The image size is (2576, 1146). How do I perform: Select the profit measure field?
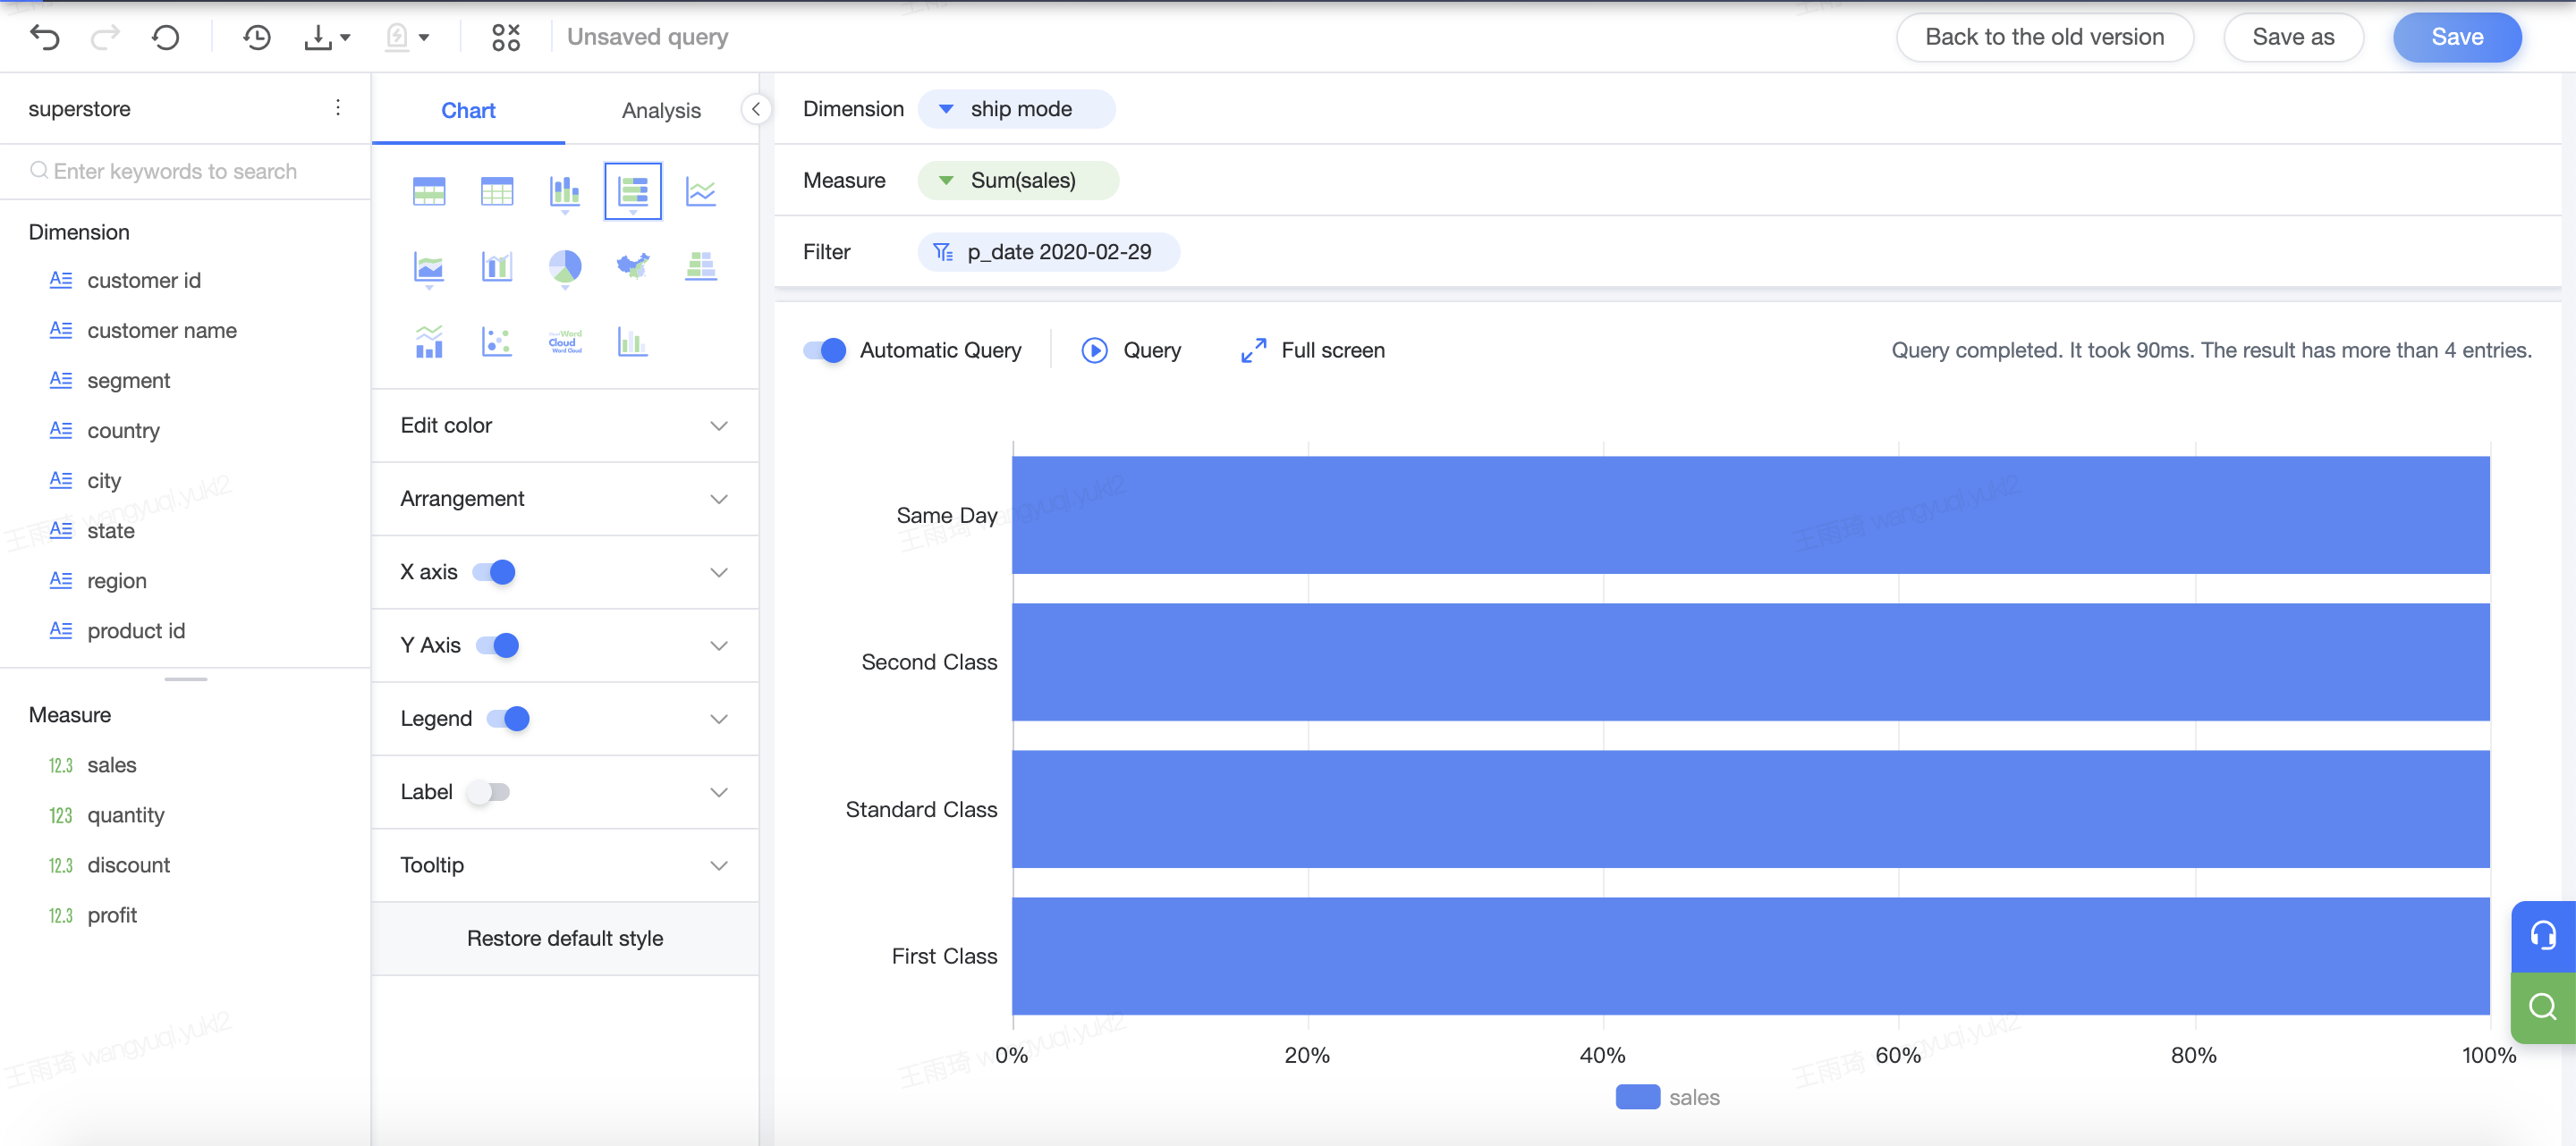tap(111, 915)
